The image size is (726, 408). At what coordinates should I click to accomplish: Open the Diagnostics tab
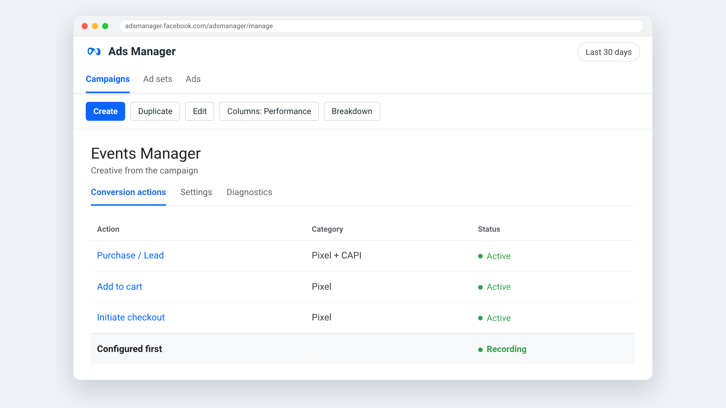tap(249, 192)
